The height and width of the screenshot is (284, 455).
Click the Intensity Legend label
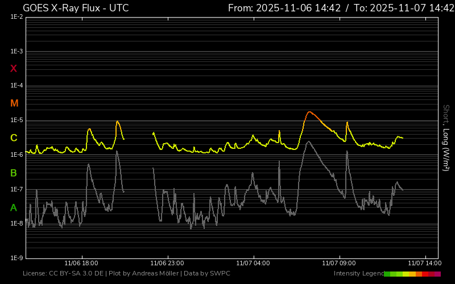[358, 274]
